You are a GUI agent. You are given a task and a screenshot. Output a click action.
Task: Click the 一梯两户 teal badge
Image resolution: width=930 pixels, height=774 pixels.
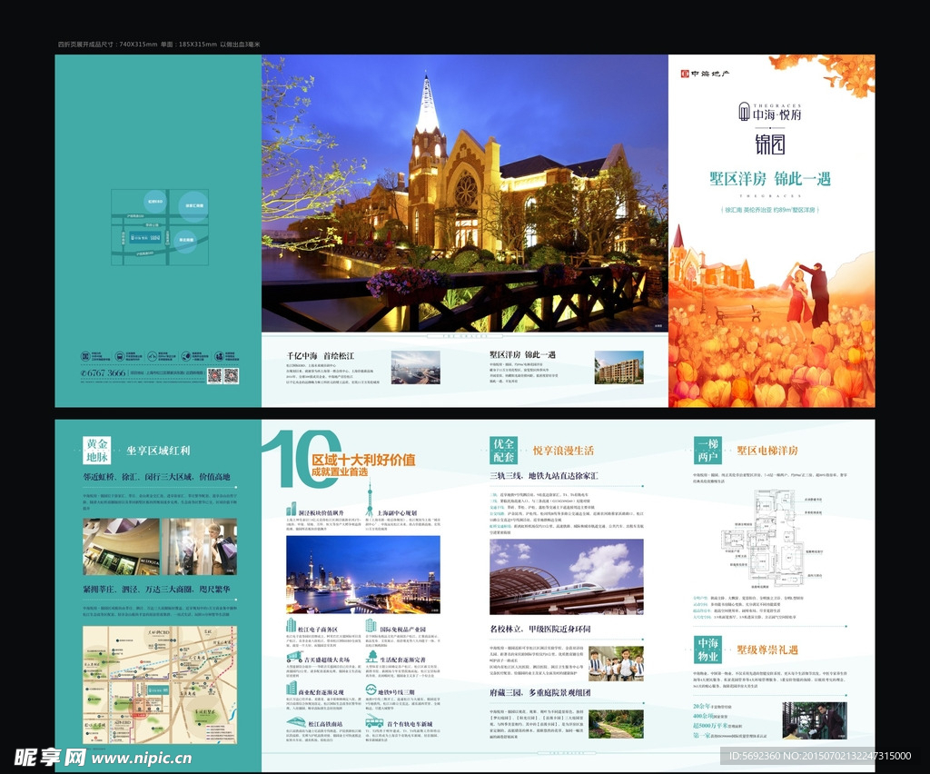point(707,451)
